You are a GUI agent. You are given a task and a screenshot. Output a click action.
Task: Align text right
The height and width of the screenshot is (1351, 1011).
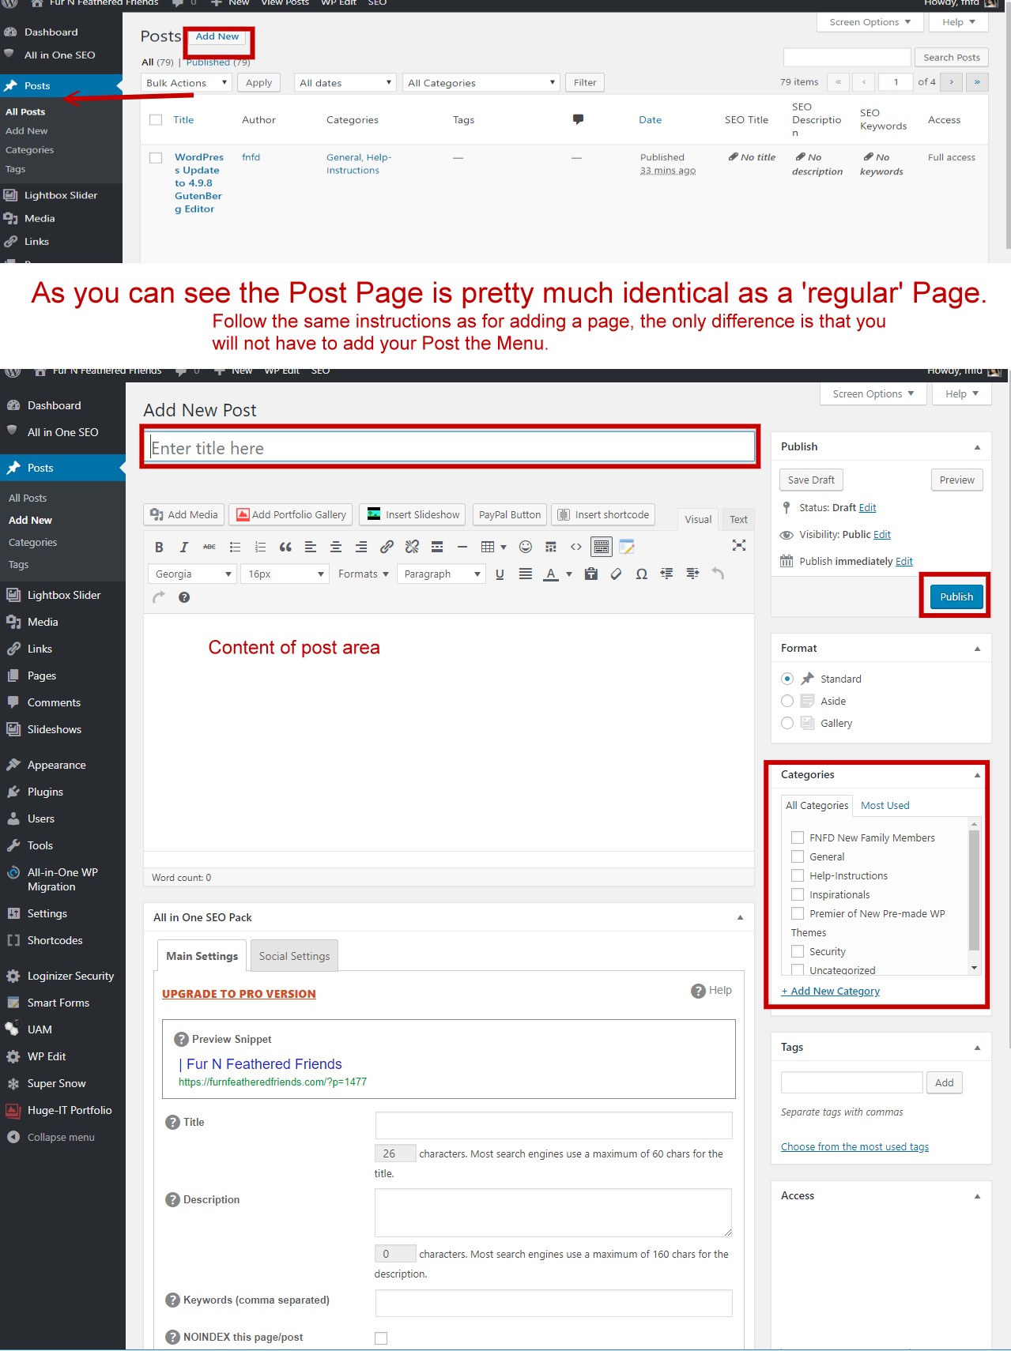coord(361,547)
